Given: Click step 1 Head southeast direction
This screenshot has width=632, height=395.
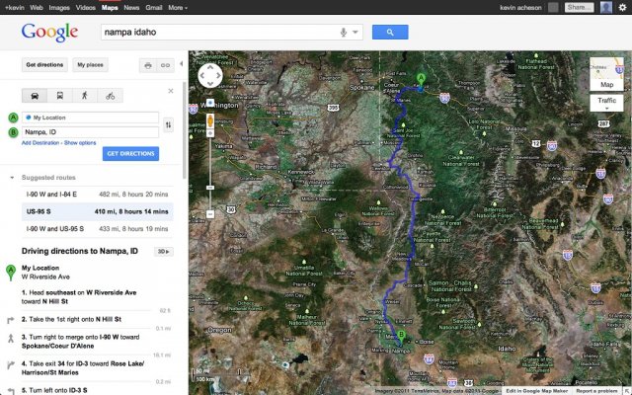Looking at the screenshot, I should click(x=79, y=297).
